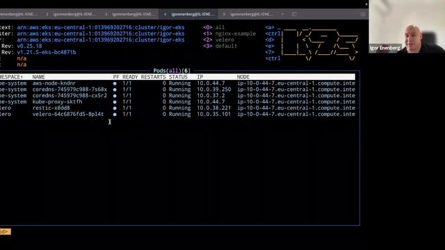Select pod kube-proxy-sktfh

pyautogui.click(x=57, y=102)
